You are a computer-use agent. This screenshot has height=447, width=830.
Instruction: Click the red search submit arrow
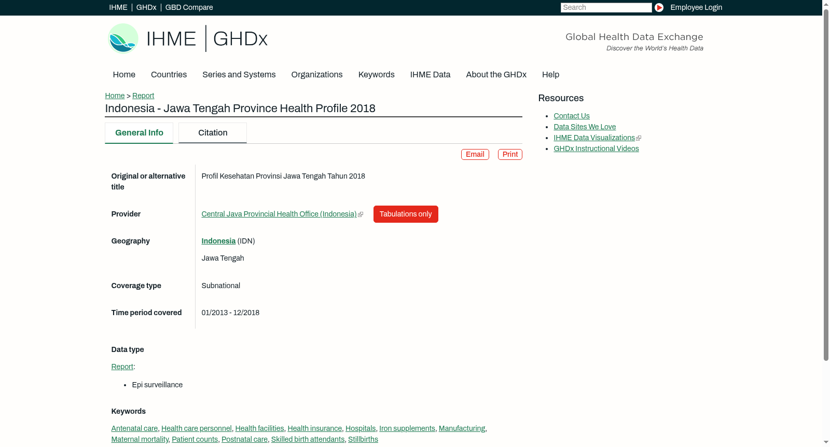pyautogui.click(x=659, y=7)
